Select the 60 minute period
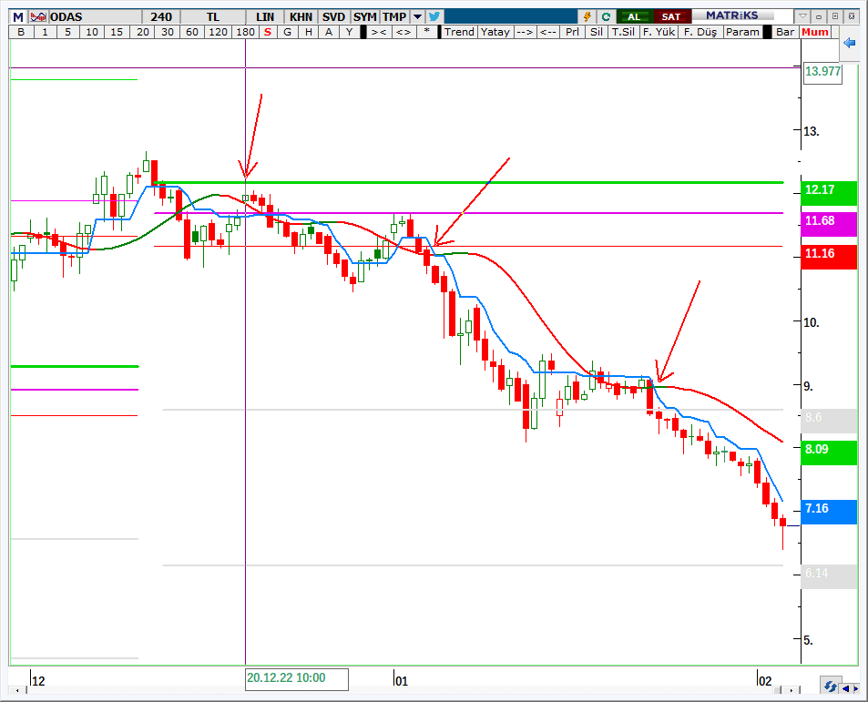The height and width of the screenshot is (702, 868). click(x=192, y=32)
